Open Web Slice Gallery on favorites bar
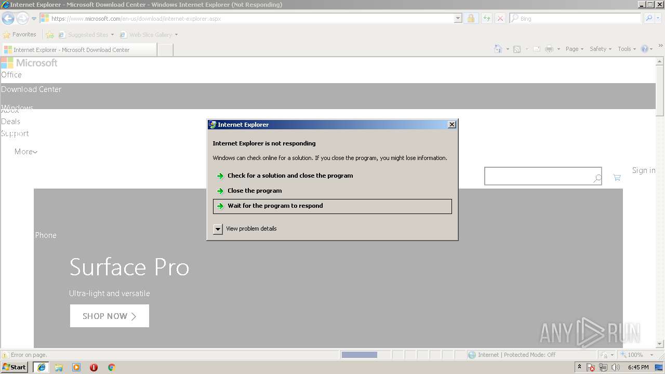This screenshot has height=374, width=665. [x=149, y=35]
